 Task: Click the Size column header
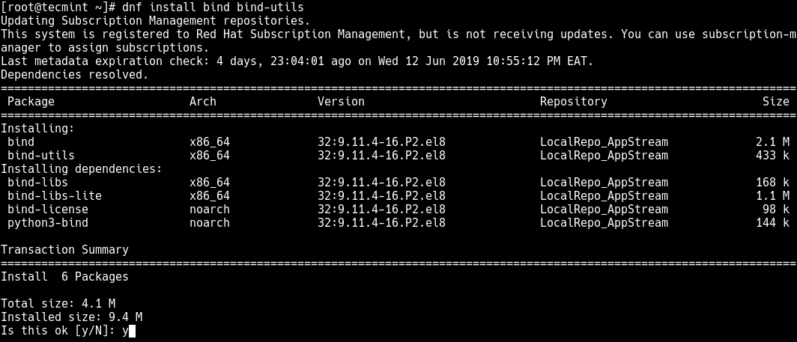776,102
